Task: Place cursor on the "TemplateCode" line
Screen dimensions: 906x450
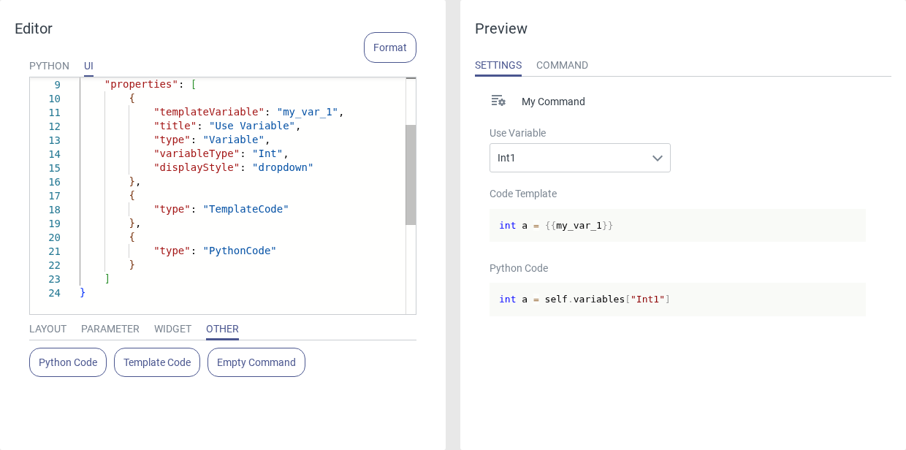Action: [x=245, y=209]
